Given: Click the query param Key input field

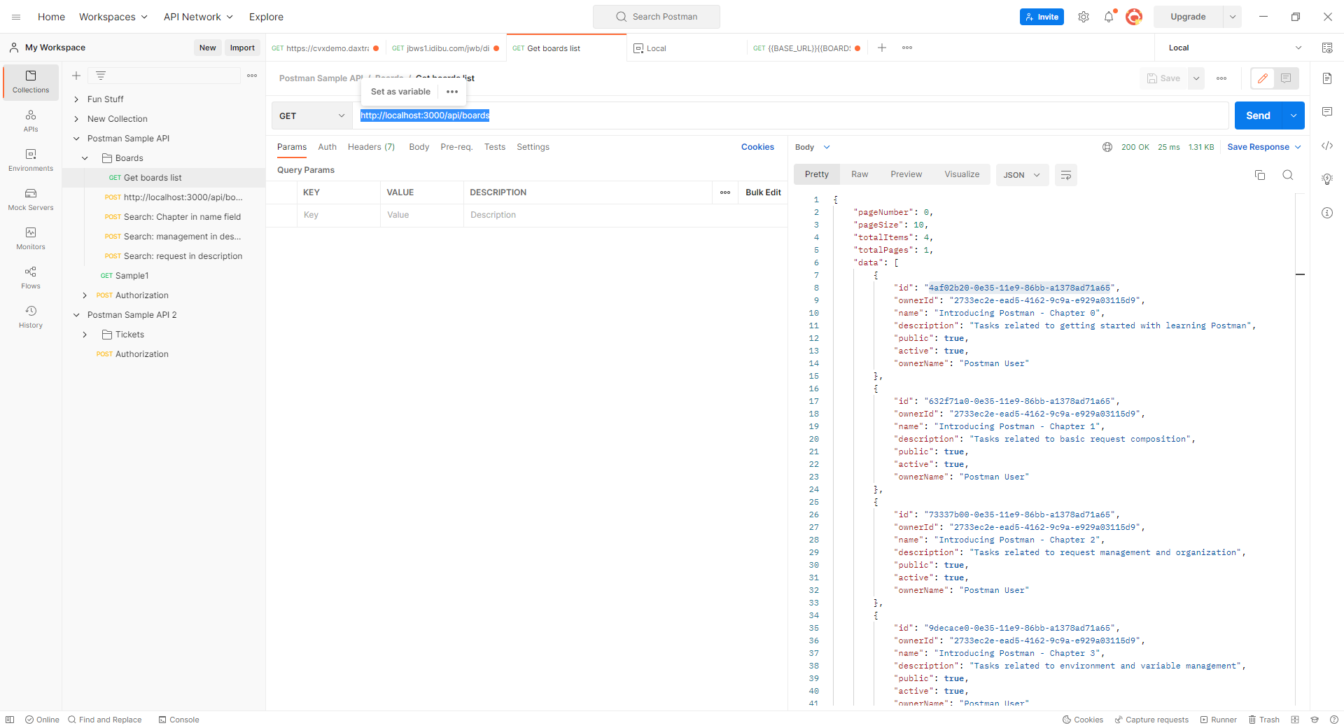Looking at the screenshot, I should (338, 215).
